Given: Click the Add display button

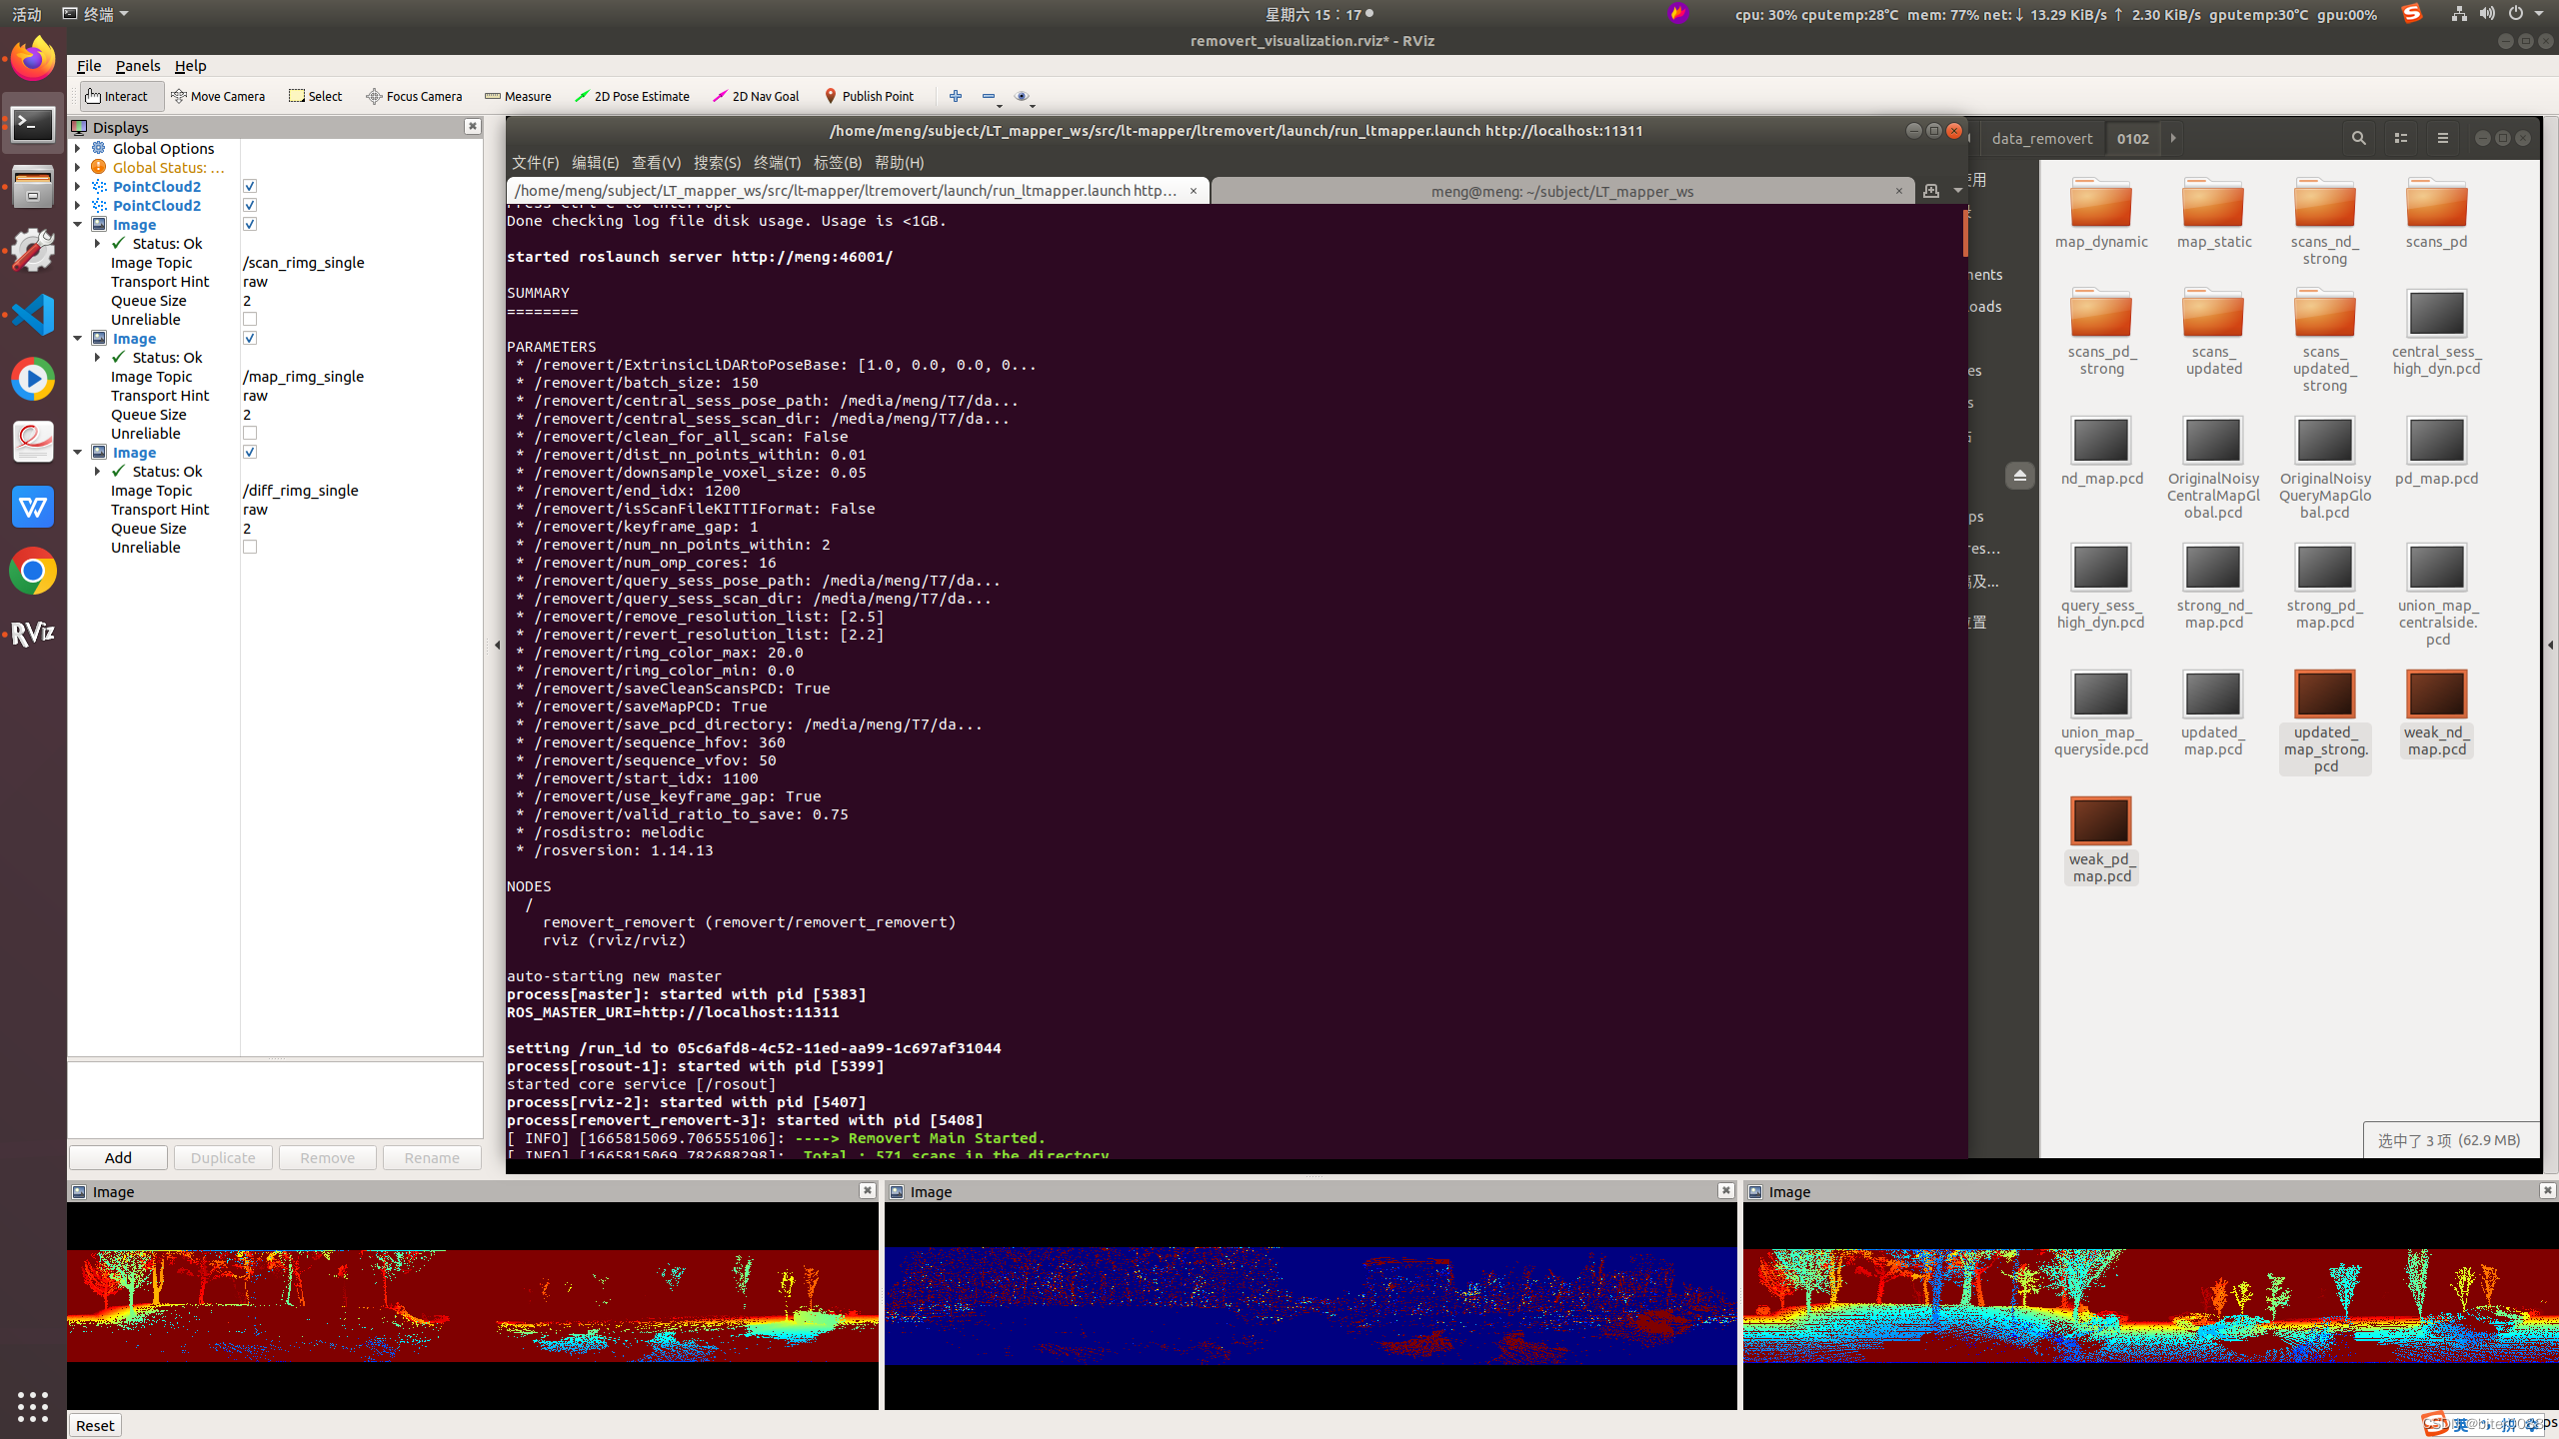Looking at the screenshot, I should (118, 1157).
